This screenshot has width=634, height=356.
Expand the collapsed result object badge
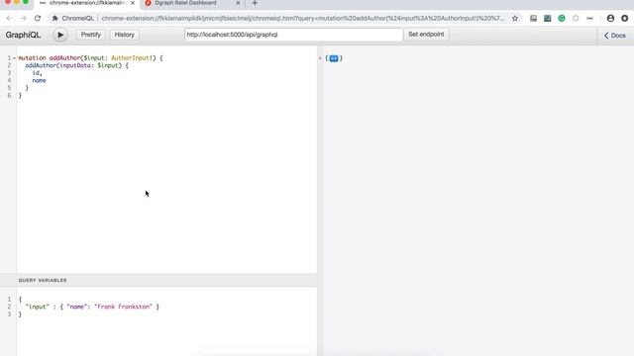point(334,58)
